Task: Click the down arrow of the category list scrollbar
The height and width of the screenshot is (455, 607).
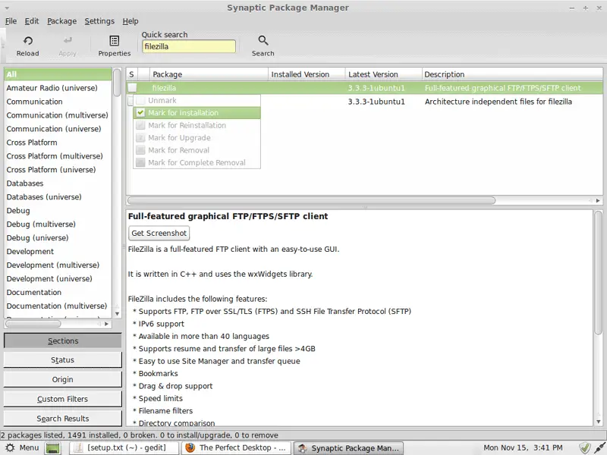Action: 117,314
